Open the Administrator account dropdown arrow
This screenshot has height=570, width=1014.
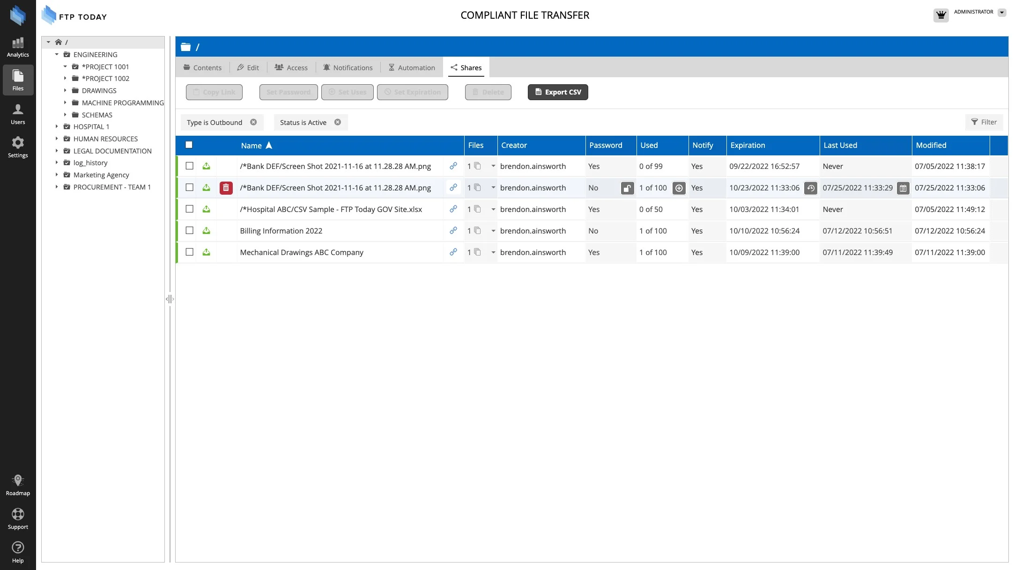(1002, 13)
